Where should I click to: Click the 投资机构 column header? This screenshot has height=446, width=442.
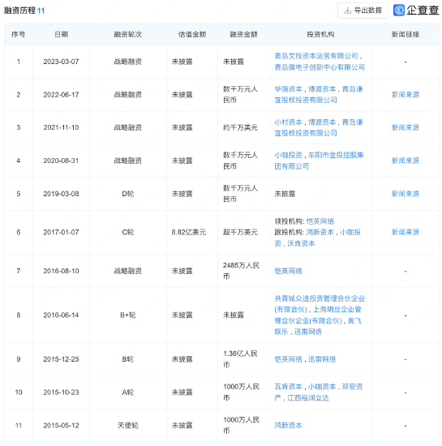pyautogui.click(x=320, y=34)
